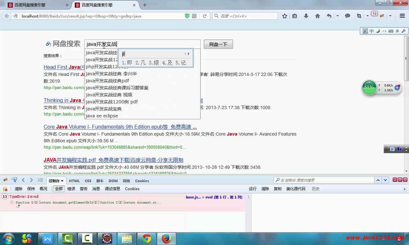
Task: Click the crop screenshot toolbar icon
Action: click(x=359, y=16)
